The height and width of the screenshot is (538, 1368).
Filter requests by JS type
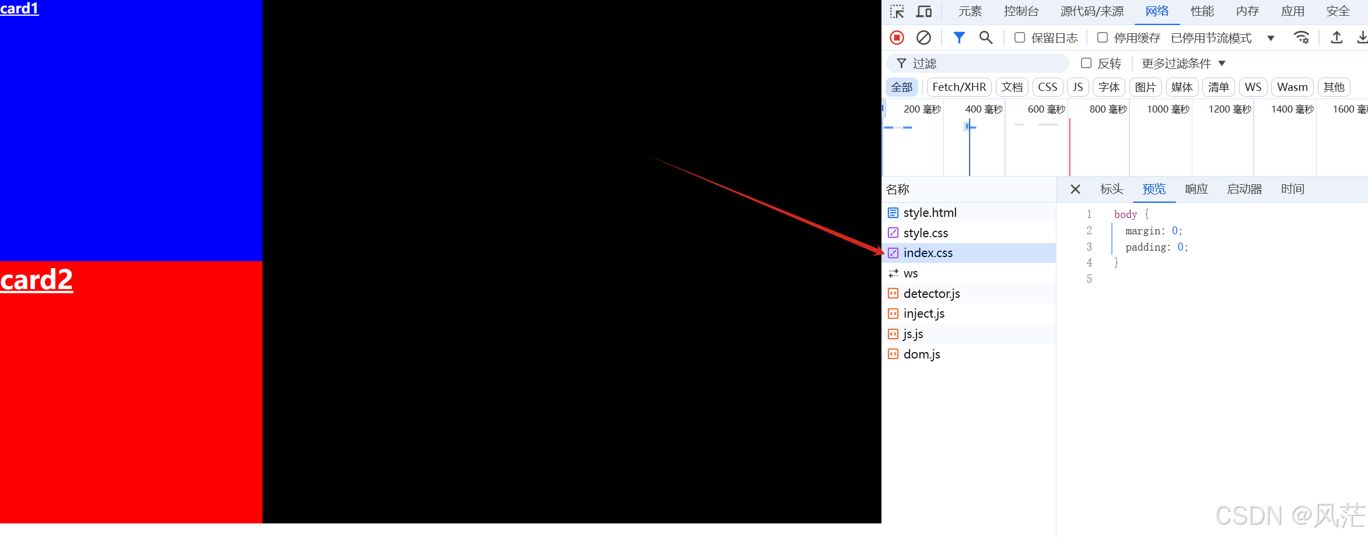tap(1078, 87)
